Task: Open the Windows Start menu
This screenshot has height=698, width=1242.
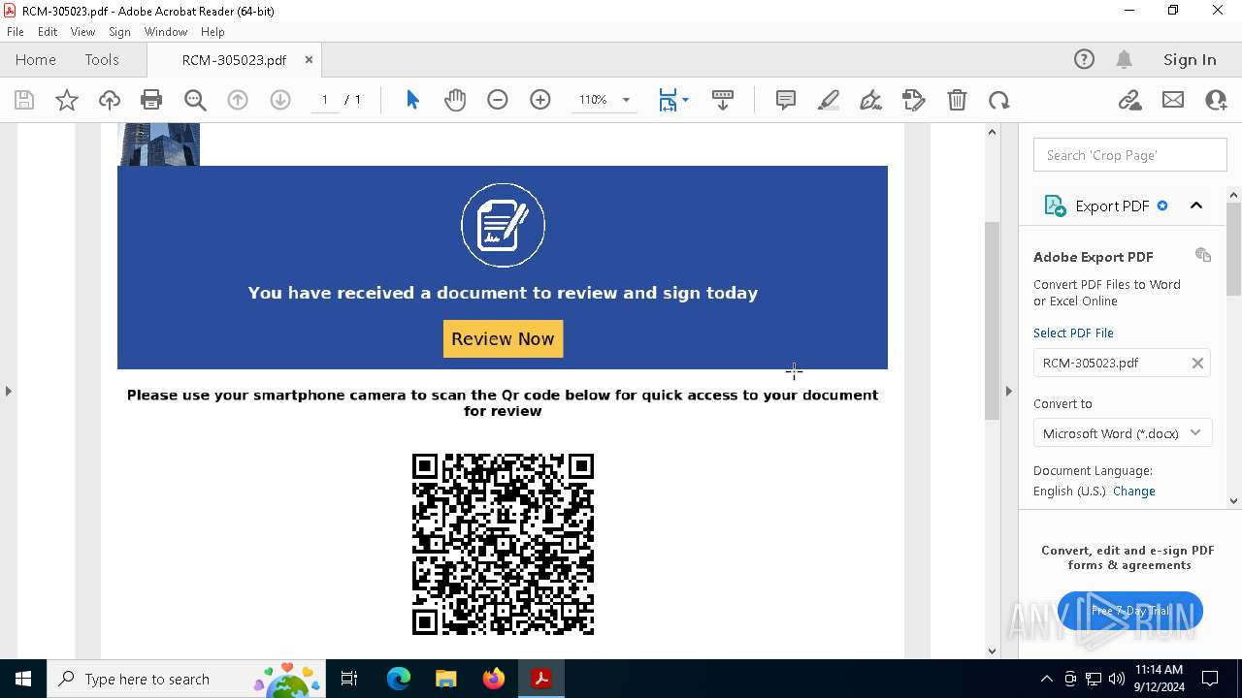Action: pyautogui.click(x=23, y=679)
